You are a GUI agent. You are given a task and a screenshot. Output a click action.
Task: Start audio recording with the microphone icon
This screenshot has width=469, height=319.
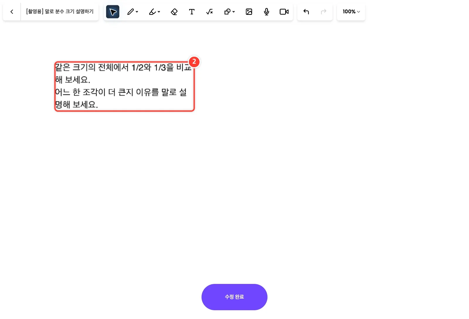click(x=266, y=12)
